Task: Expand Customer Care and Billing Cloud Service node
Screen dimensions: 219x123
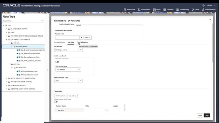Action: 6,36
